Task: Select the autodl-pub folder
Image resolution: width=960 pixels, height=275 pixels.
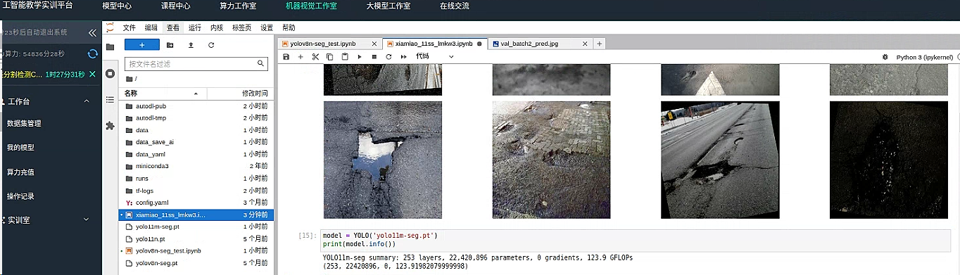Action: click(196, 105)
